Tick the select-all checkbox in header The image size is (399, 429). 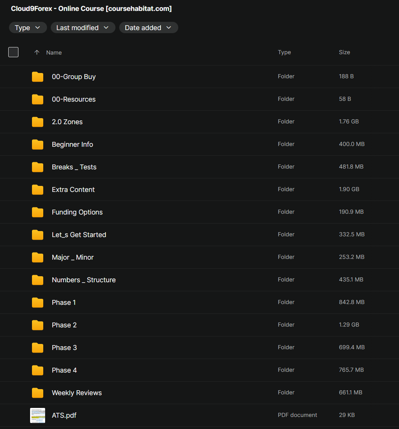(x=14, y=52)
